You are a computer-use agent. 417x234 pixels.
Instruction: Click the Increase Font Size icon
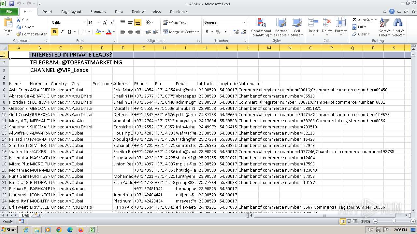(x=105, y=22)
